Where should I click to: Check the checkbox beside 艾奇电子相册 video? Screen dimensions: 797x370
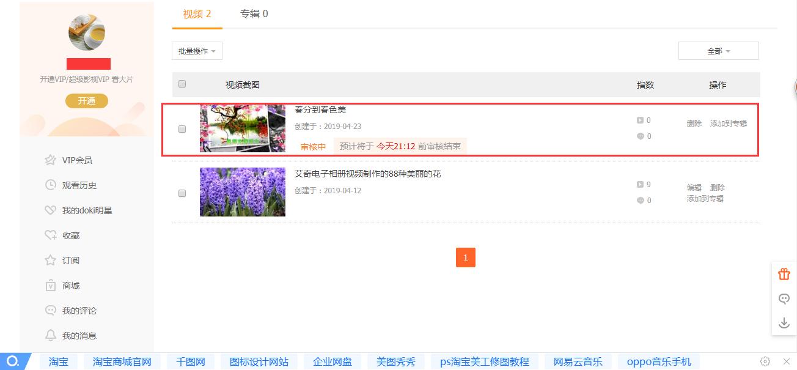point(182,193)
